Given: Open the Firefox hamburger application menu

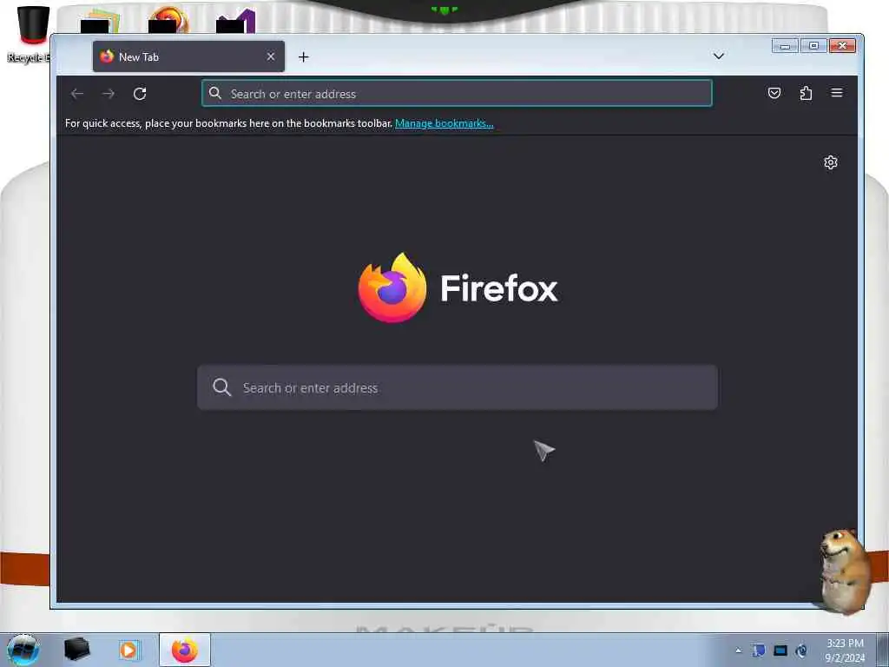Looking at the screenshot, I should [x=837, y=93].
